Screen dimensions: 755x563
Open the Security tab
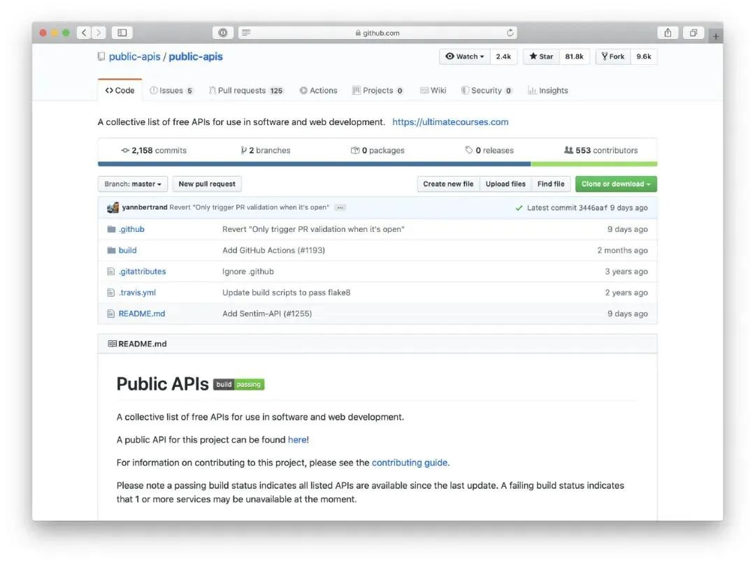coord(487,91)
